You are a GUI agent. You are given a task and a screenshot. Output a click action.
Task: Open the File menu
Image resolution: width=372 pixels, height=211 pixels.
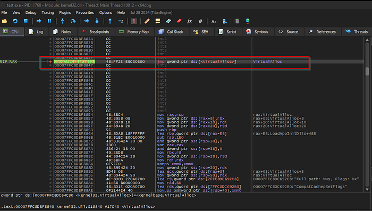[x=4, y=13]
